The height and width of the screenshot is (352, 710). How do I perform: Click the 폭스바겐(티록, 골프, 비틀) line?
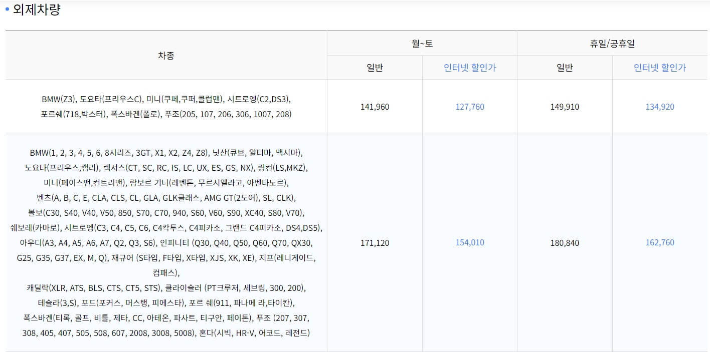(x=166, y=318)
